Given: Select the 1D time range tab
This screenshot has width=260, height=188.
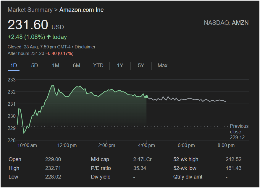Looking at the screenshot, I should click(x=14, y=66).
